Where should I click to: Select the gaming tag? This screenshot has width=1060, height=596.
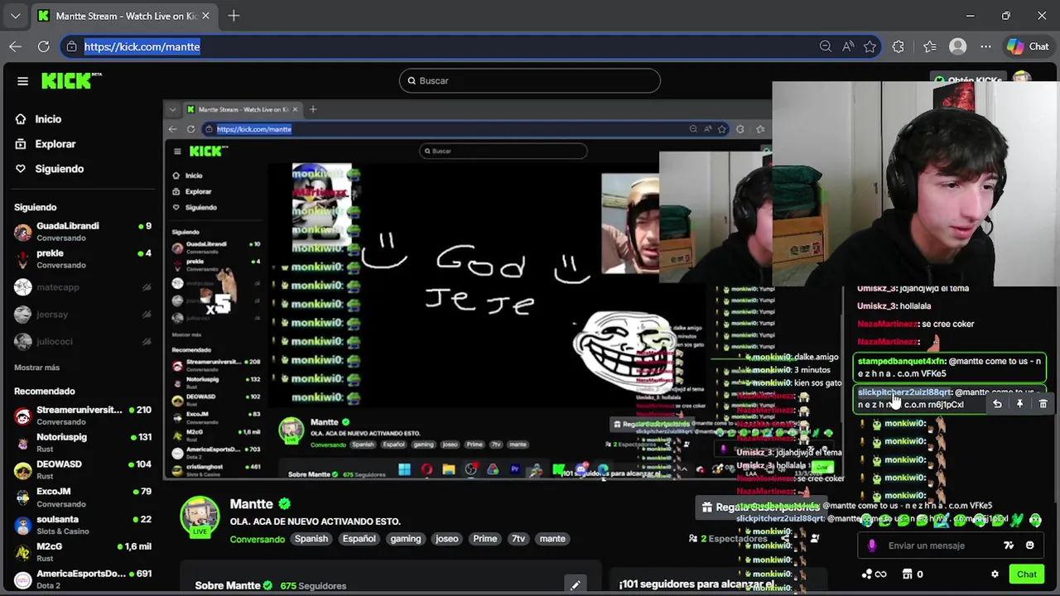click(x=406, y=539)
